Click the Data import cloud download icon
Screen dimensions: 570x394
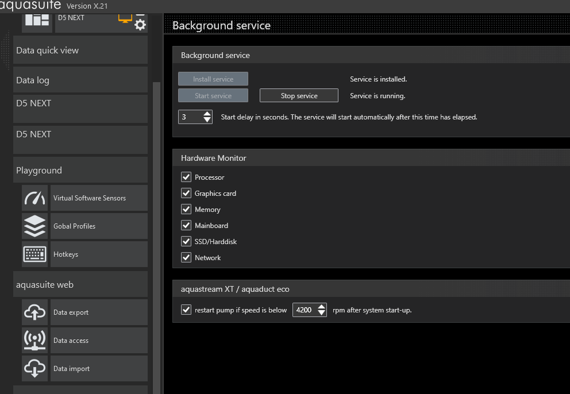coord(35,369)
